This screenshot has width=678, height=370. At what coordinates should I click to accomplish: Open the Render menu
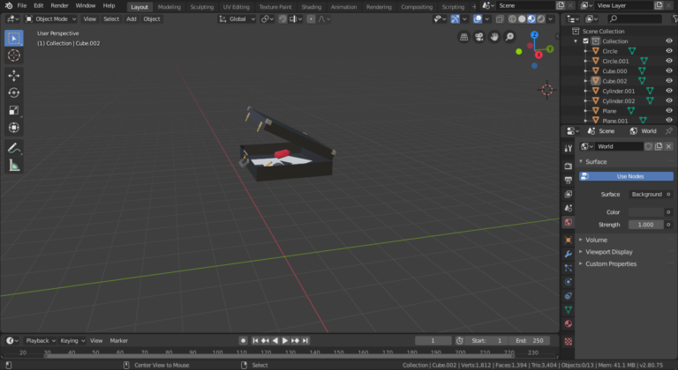59,5
